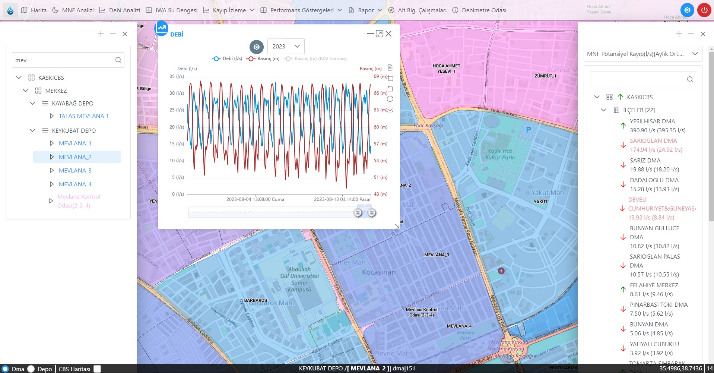Open the Debimetre Odası menu item
This screenshot has width=714, height=373.
pyautogui.click(x=479, y=10)
